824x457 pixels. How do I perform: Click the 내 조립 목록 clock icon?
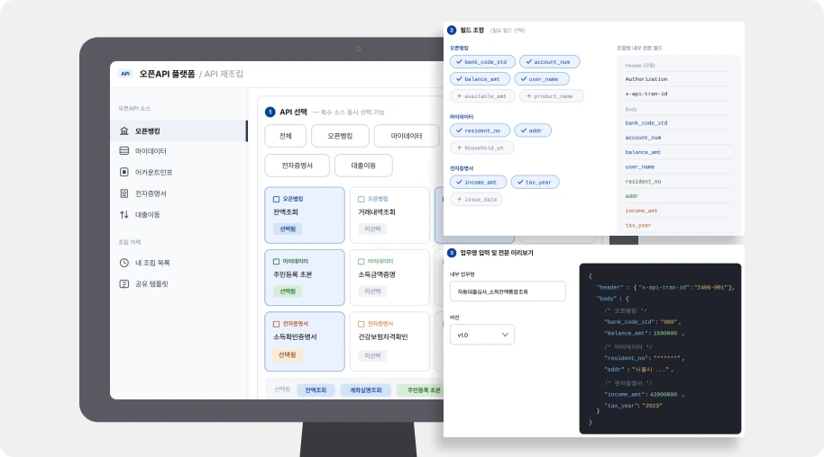[124, 263]
